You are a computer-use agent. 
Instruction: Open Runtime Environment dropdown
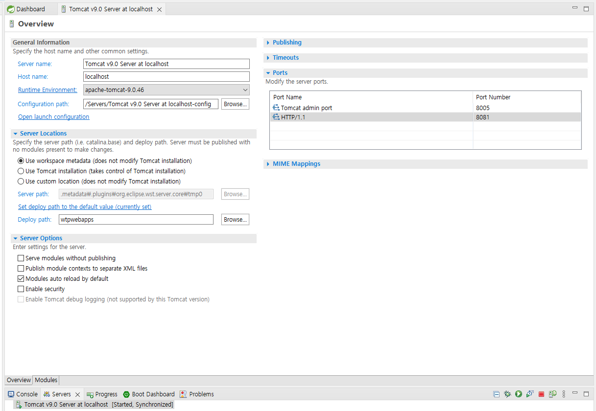167,90
